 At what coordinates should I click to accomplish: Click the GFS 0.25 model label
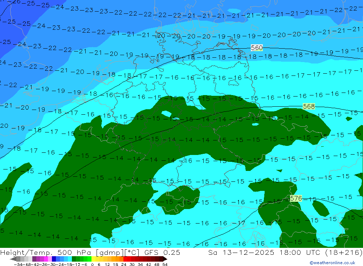tap(162, 252)
